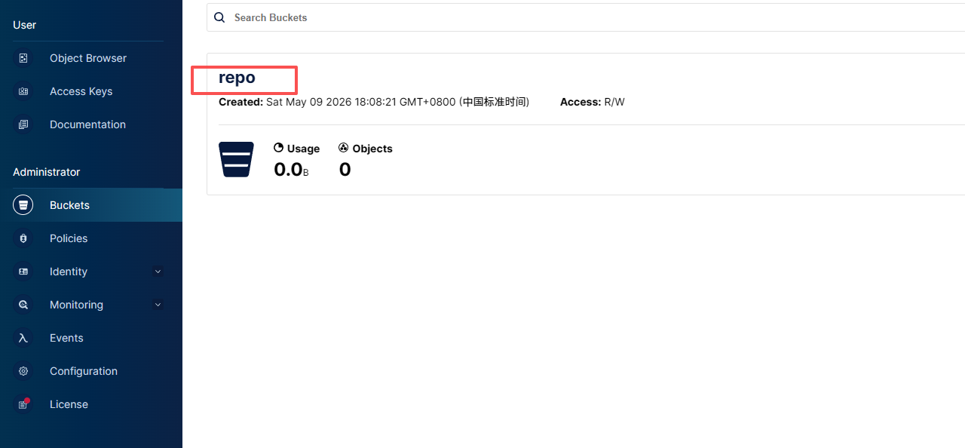The image size is (965, 448).
Task: Expand the Identity submenu chevron
Action: (158, 272)
